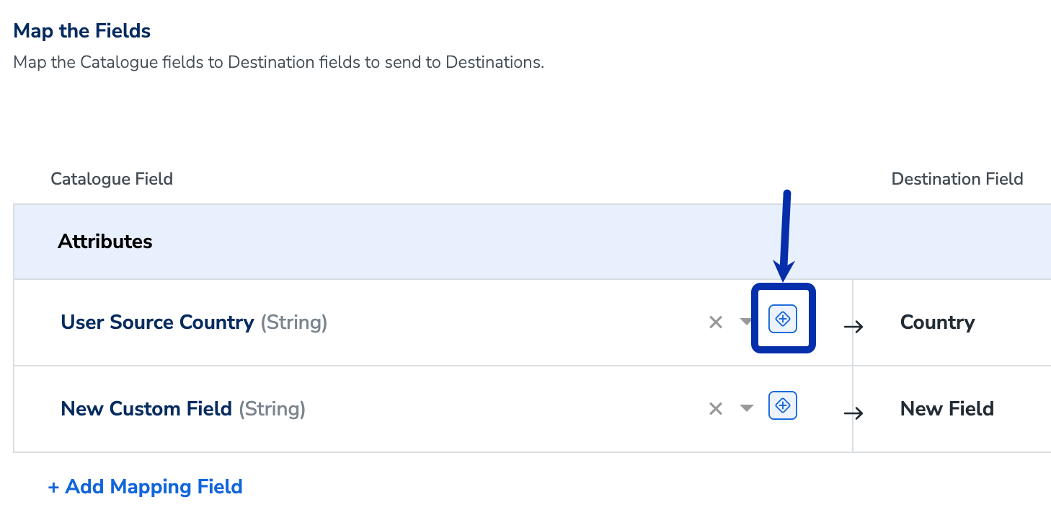Click the transform icon beside New Custom Field
Screen dimensions: 1051x515
(x=783, y=405)
